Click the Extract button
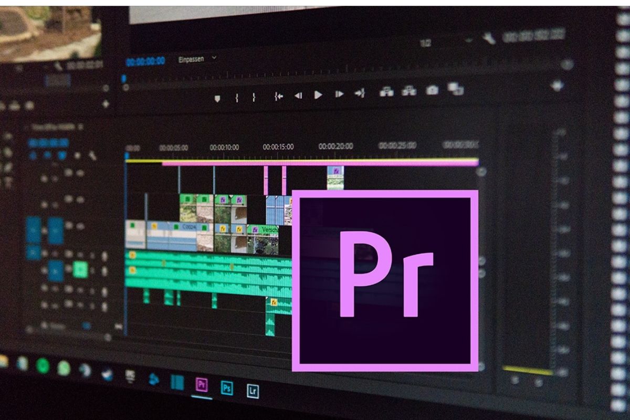 408,91
